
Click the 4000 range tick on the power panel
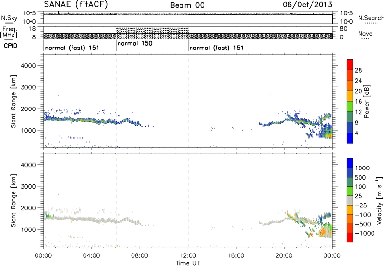pyautogui.click(x=28, y=66)
